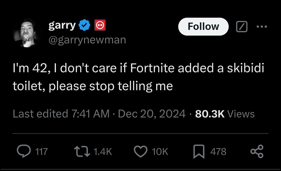
Task: Click the display name "garry"
Action: click(62, 25)
